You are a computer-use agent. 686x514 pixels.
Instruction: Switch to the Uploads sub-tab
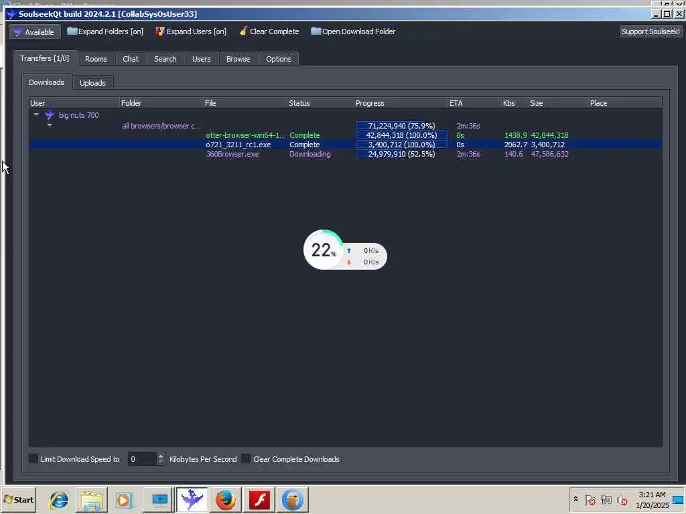pyautogui.click(x=92, y=82)
